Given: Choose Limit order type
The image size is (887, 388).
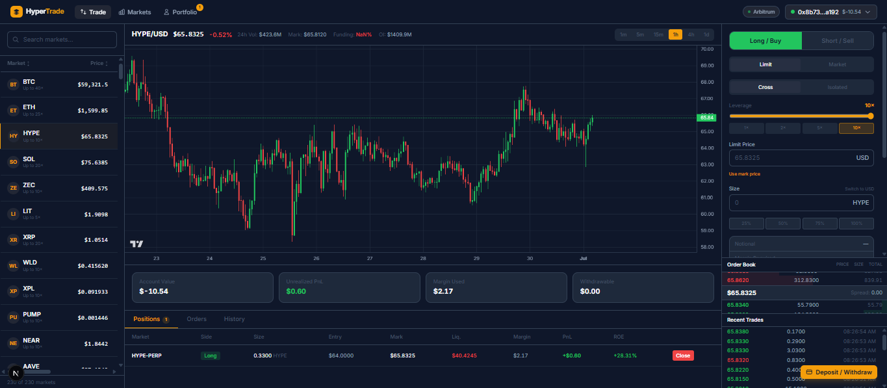Looking at the screenshot, I should [765, 64].
